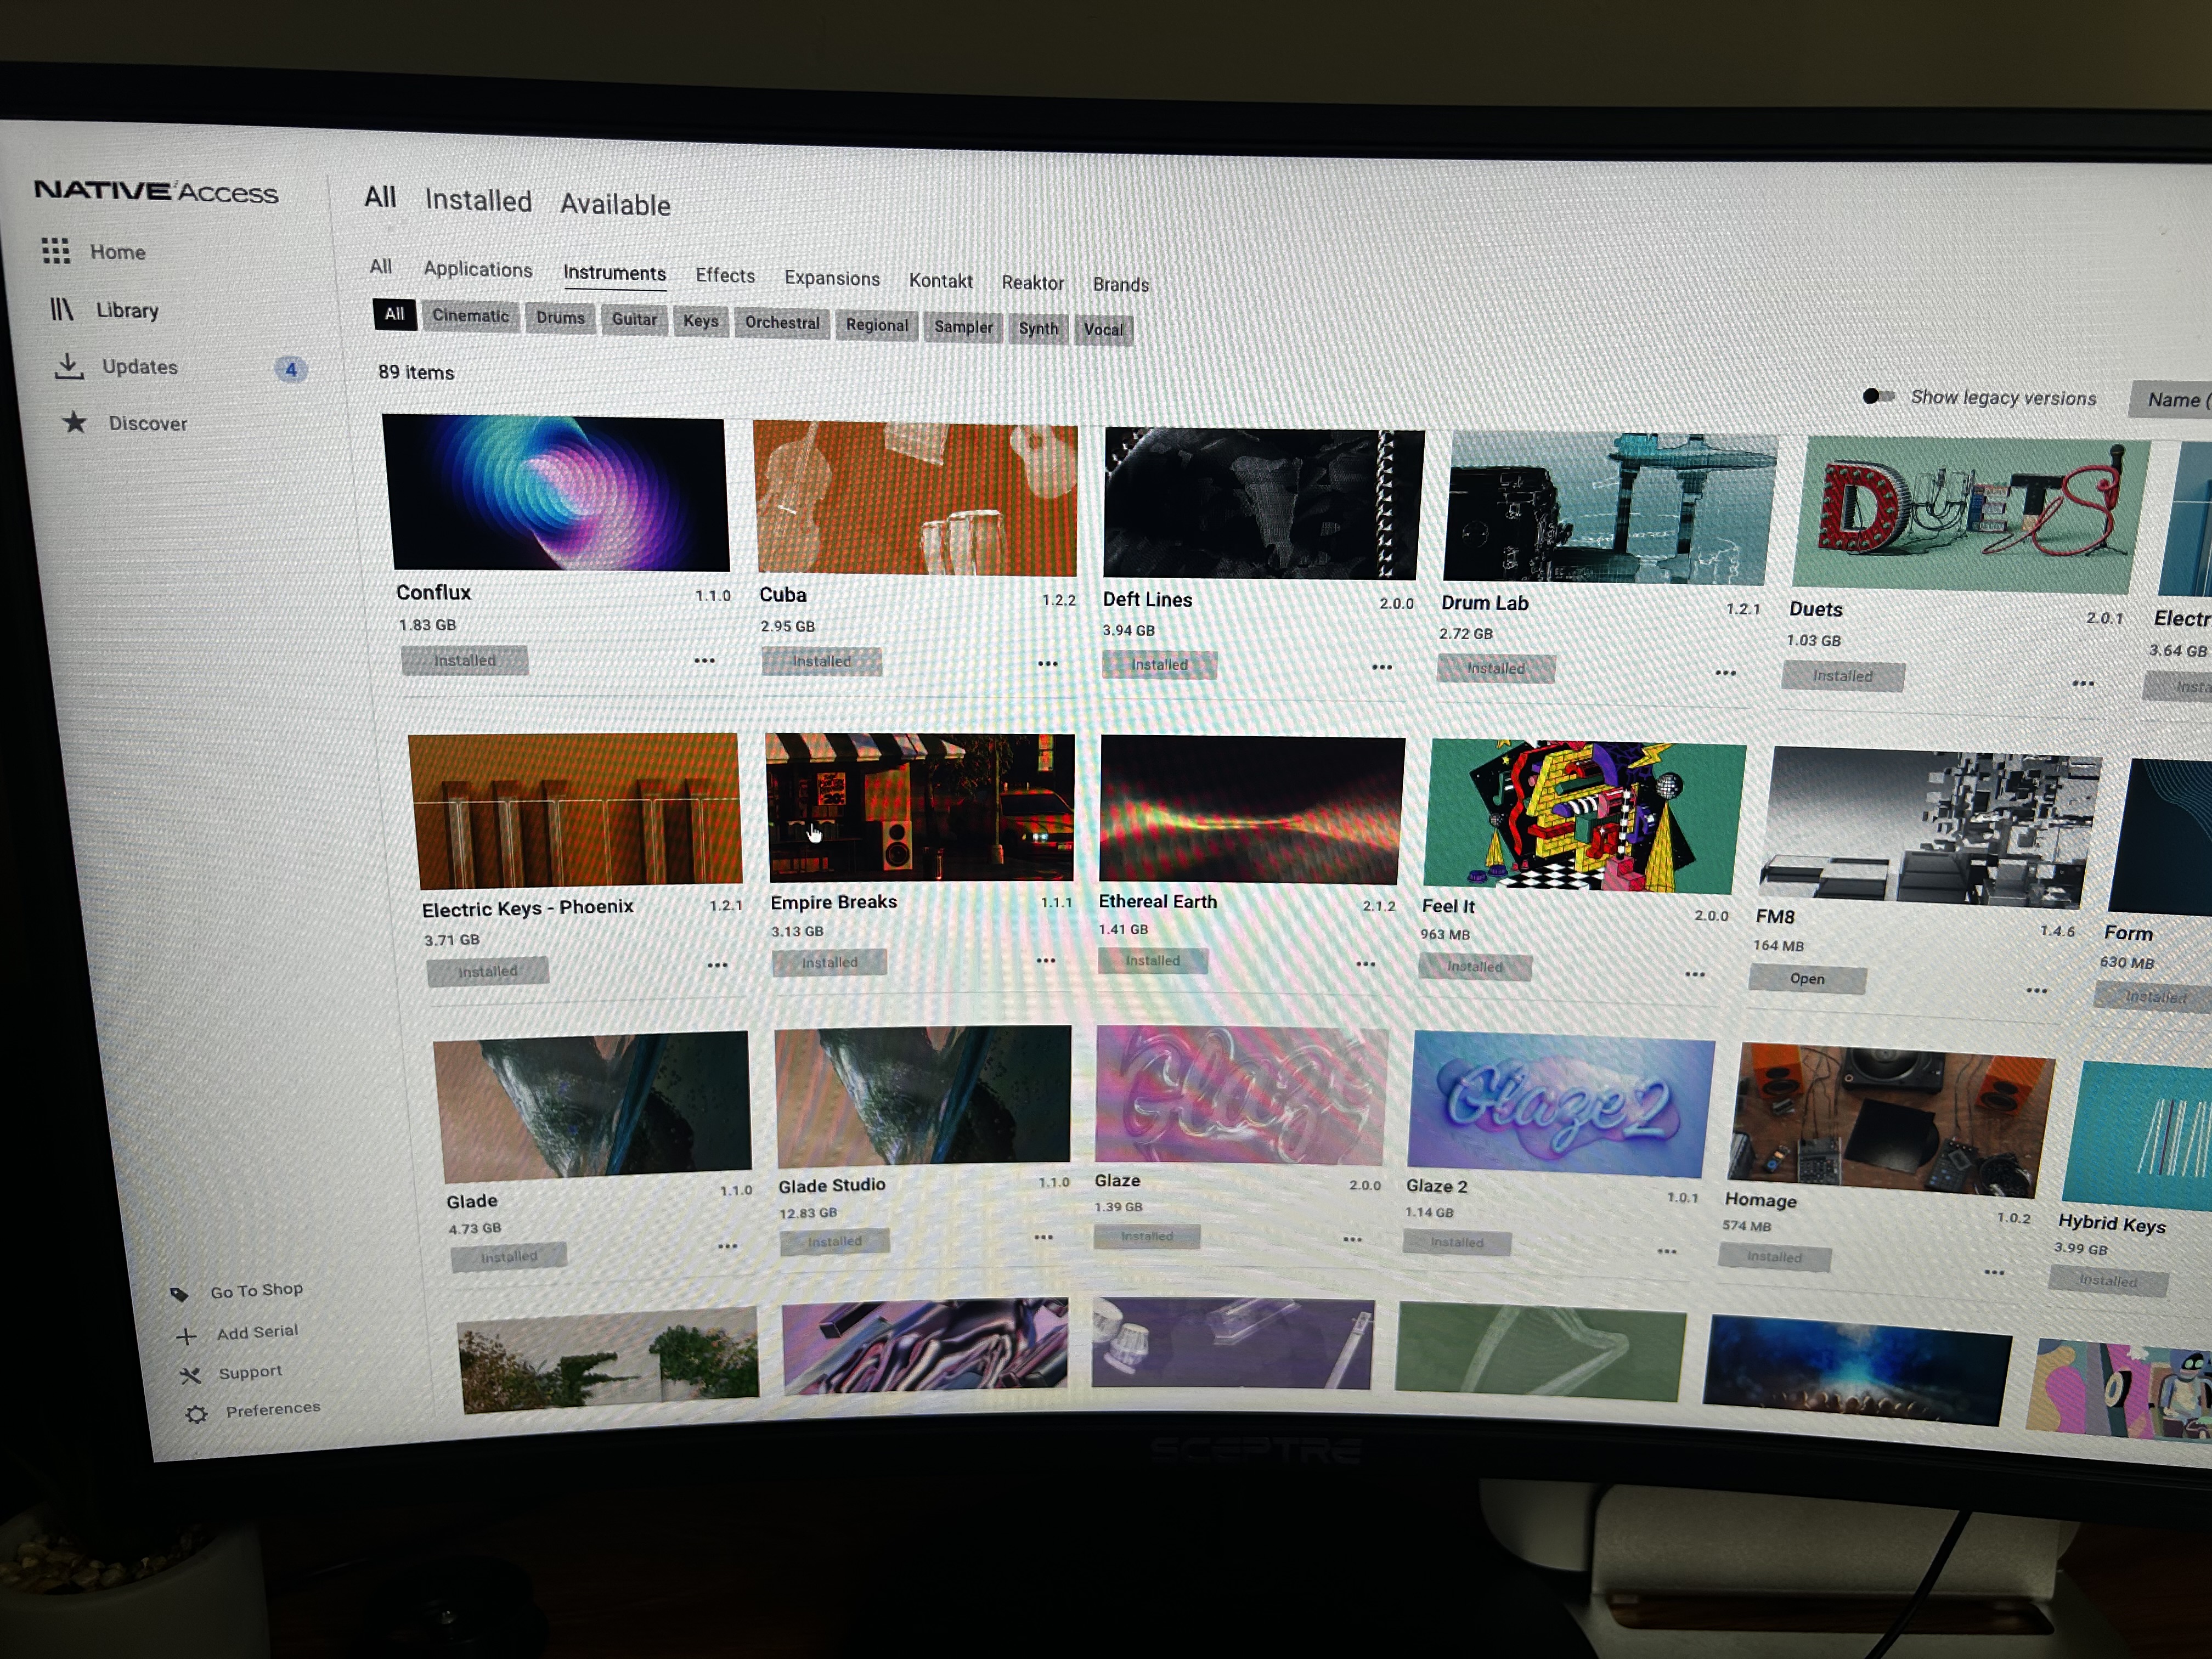The width and height of the screenshot is (2212, 1659).
Task: Click the Go To Shop link
Action: 256,1290
